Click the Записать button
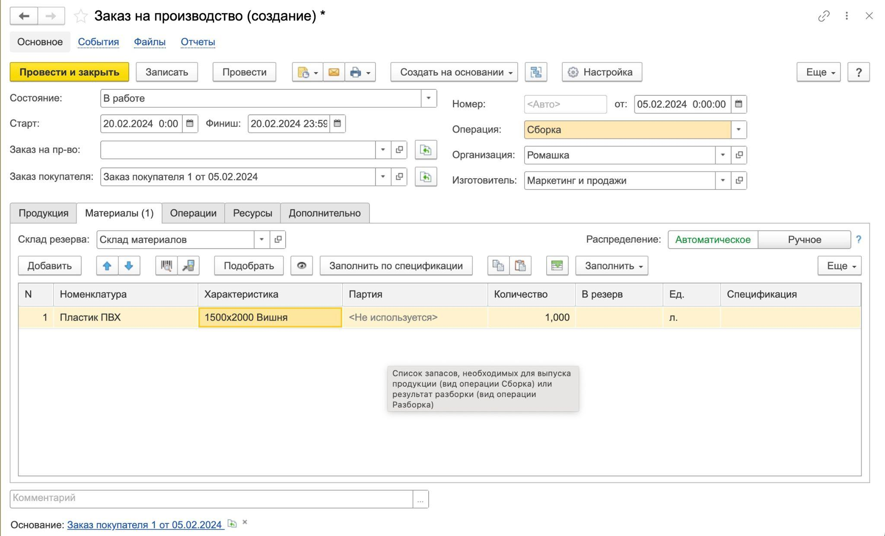The image size is (885, 536). (x=167, y=72)
